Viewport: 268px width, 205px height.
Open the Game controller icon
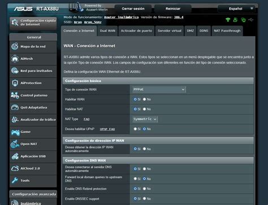pyautogui.click(x=15, y=132)
